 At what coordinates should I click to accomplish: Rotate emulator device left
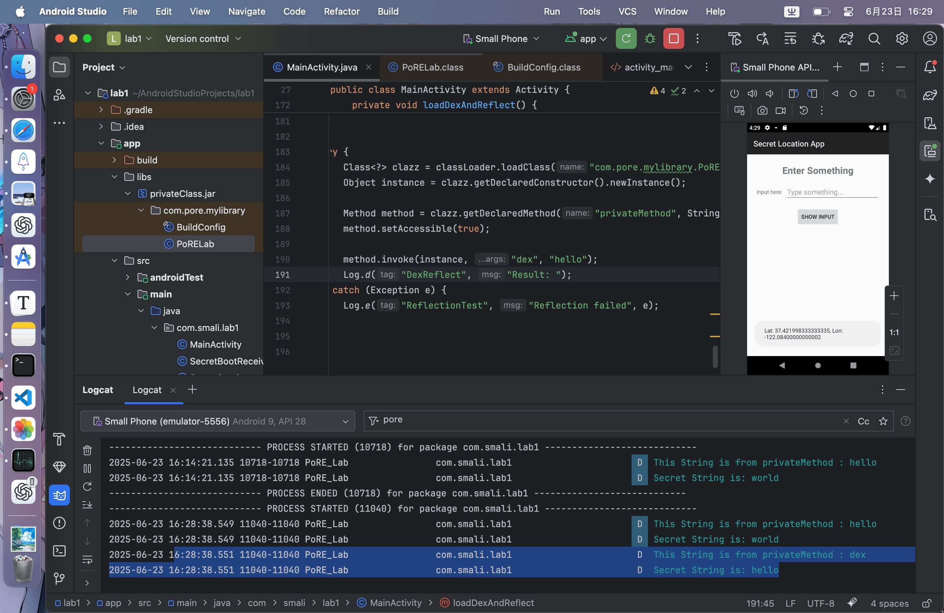point(793,94)
